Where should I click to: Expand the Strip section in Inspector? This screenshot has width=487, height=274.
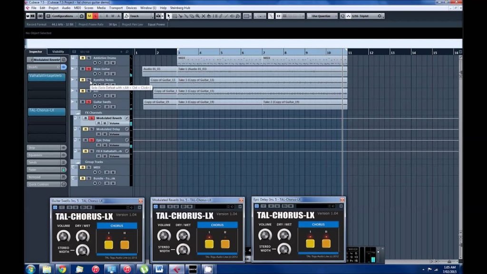pyautogui.click(x=47, y=147)
